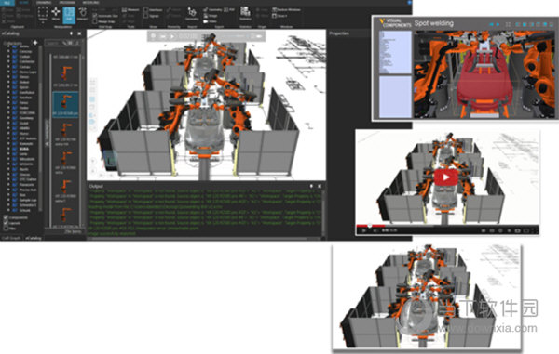559x354 pixels.
Task: Select the eCatalog bottom tab
Action: pyautogui.click(x=34, y=238)
